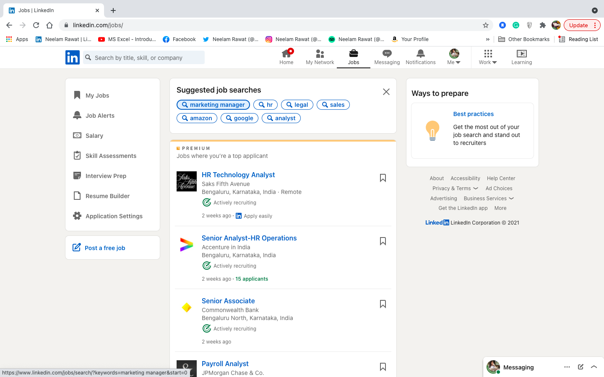Close the Suggested job searches card

(386, 92)
